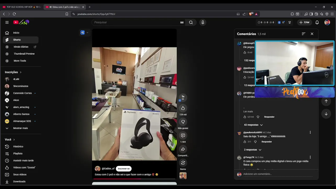Set playback speed with 1x button
This screenshot has width=336, height=189.
tap(183, 97)
